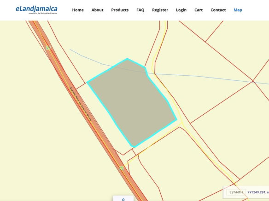The height and width of the screenshot is (201, 269).
Task: Click the green marker icon near the bottom of the road
Action: coord(121,168)
